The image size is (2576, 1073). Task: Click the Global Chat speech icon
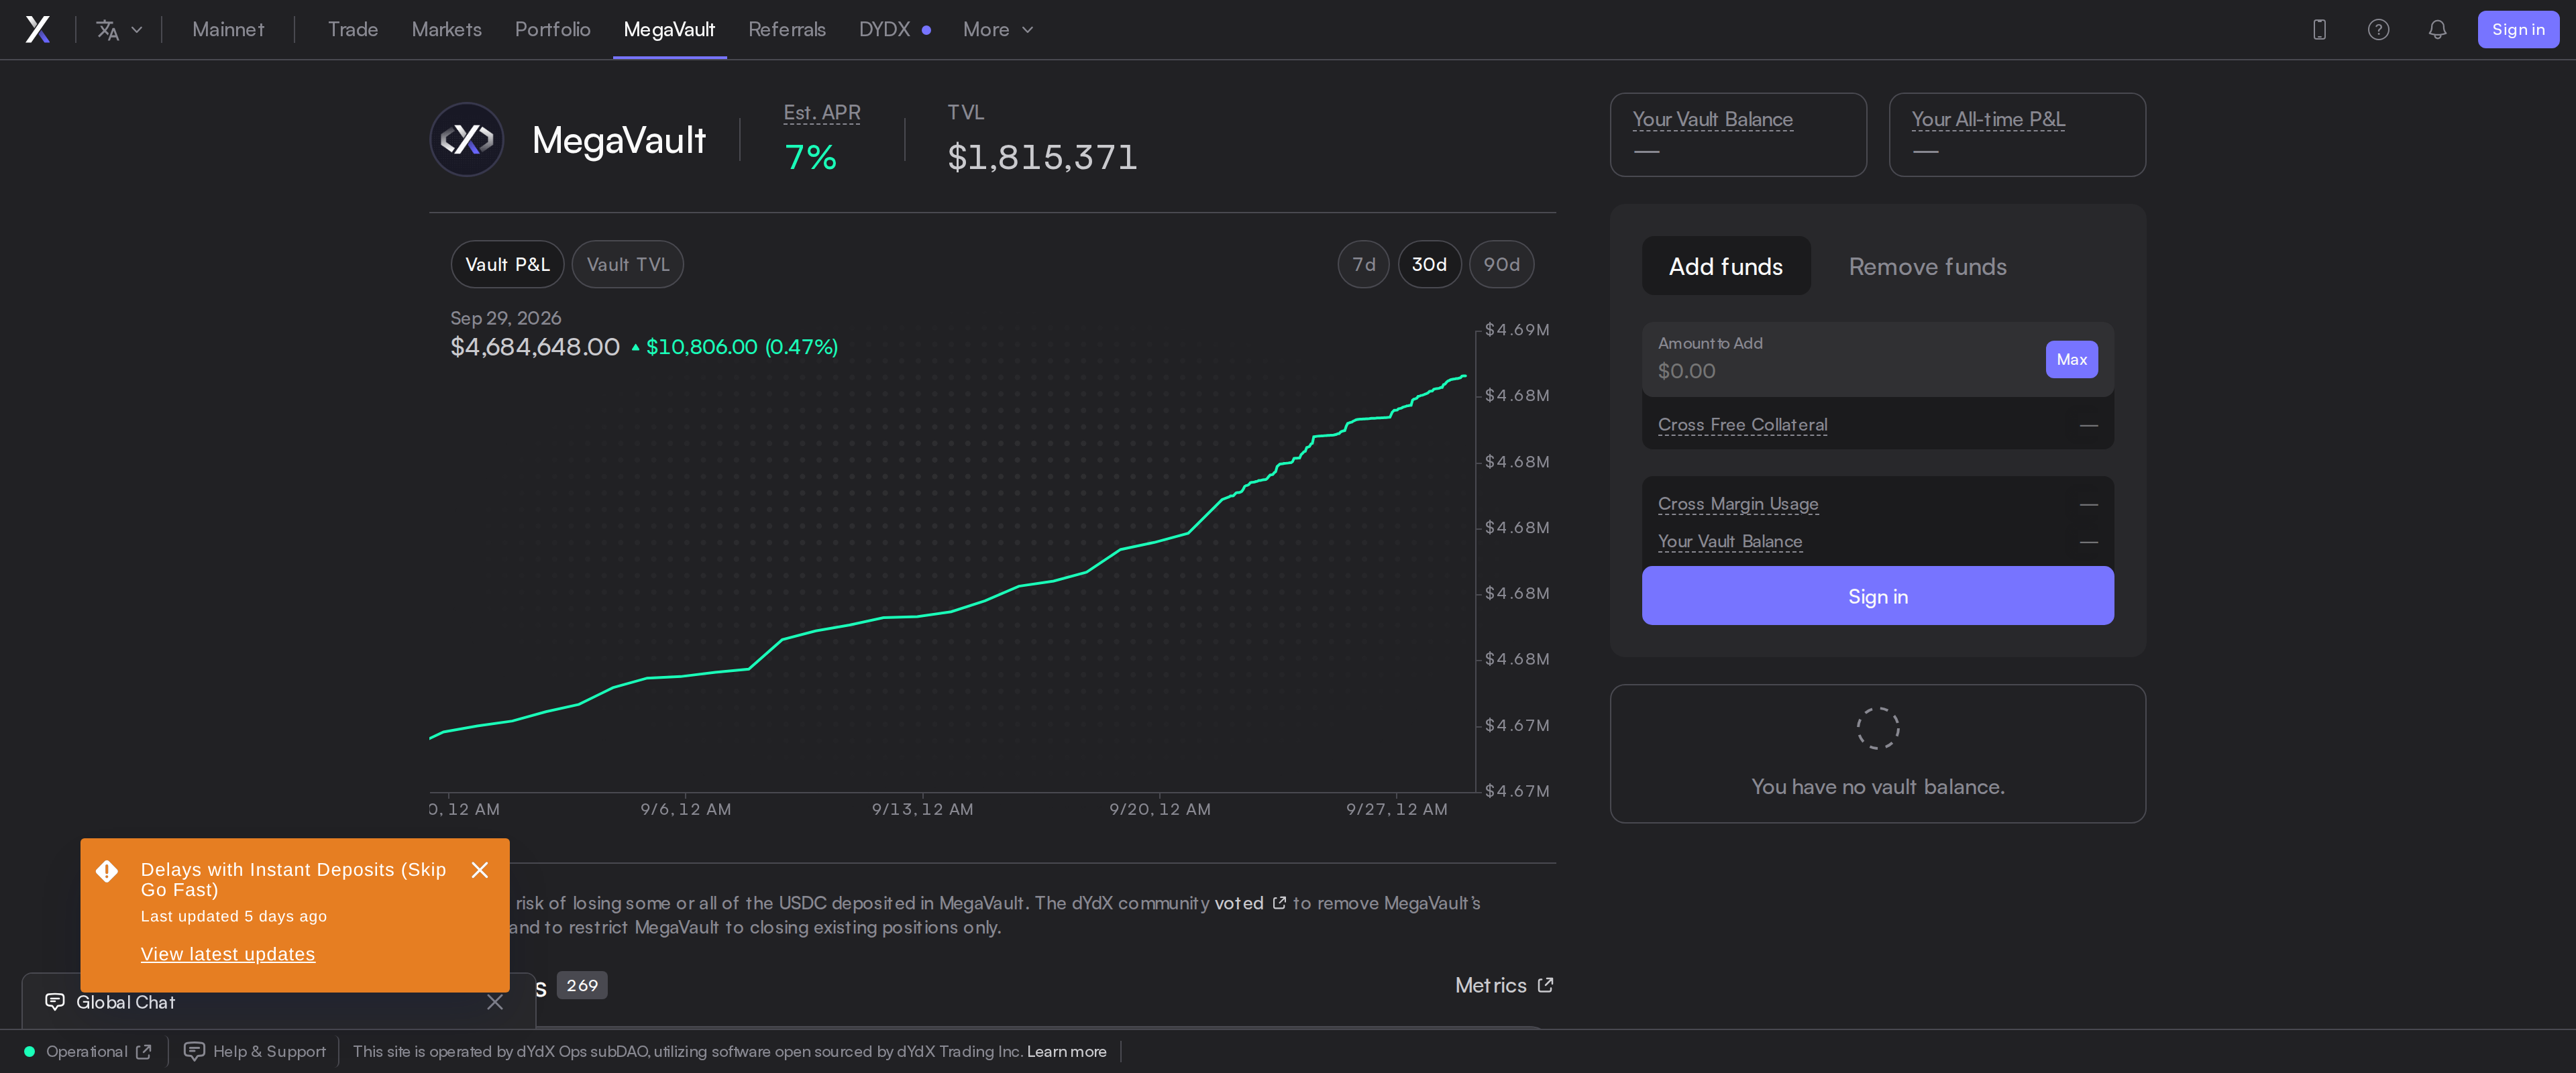point(55,1002)
